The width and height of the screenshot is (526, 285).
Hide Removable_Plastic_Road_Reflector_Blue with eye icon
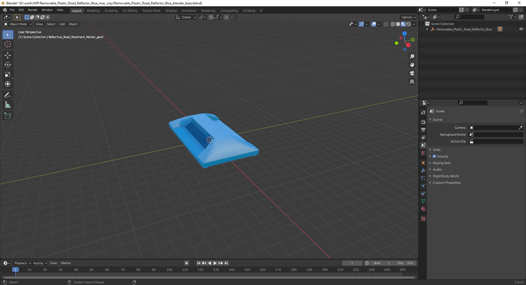tap(521, 29)
